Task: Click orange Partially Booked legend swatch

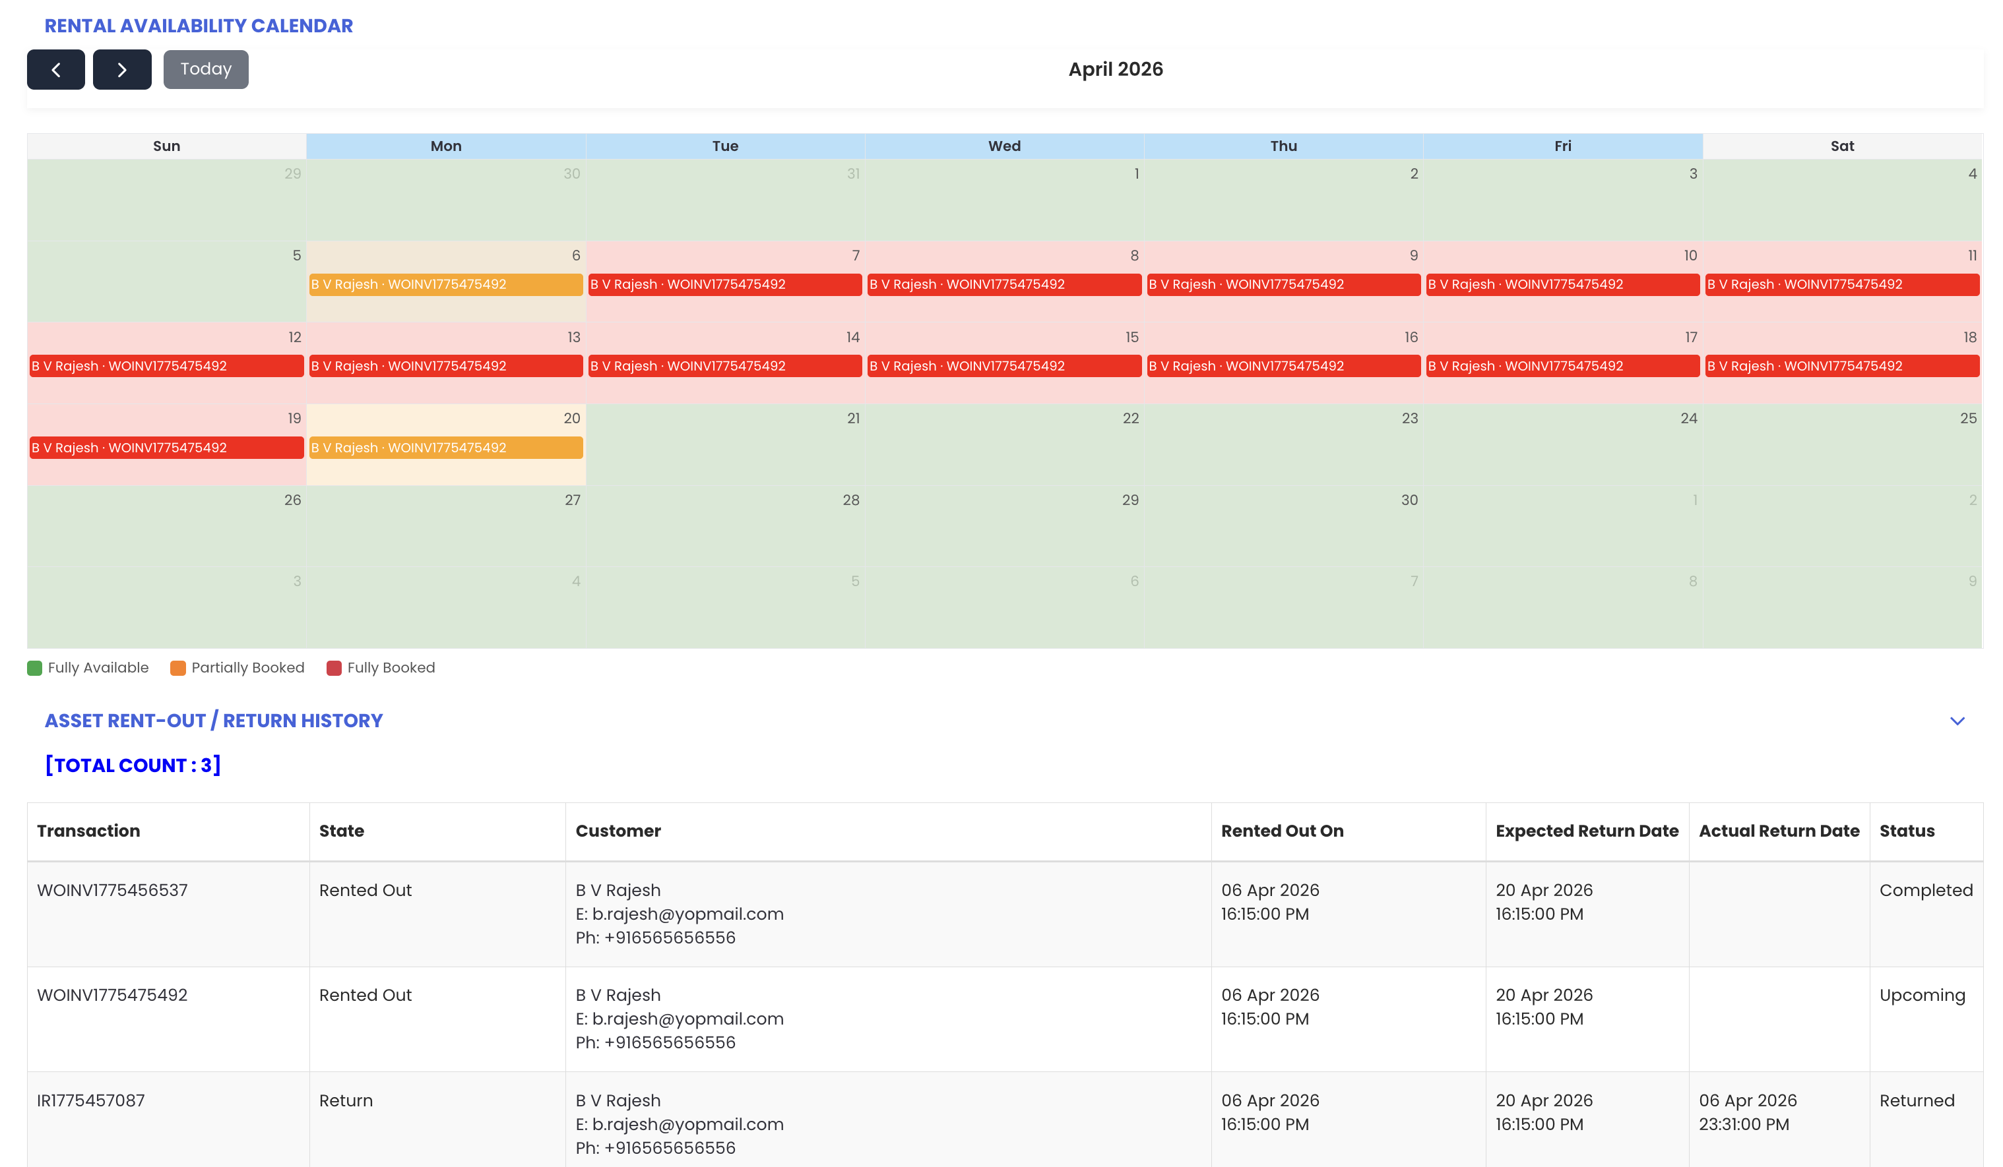Action: pos(178,668)
